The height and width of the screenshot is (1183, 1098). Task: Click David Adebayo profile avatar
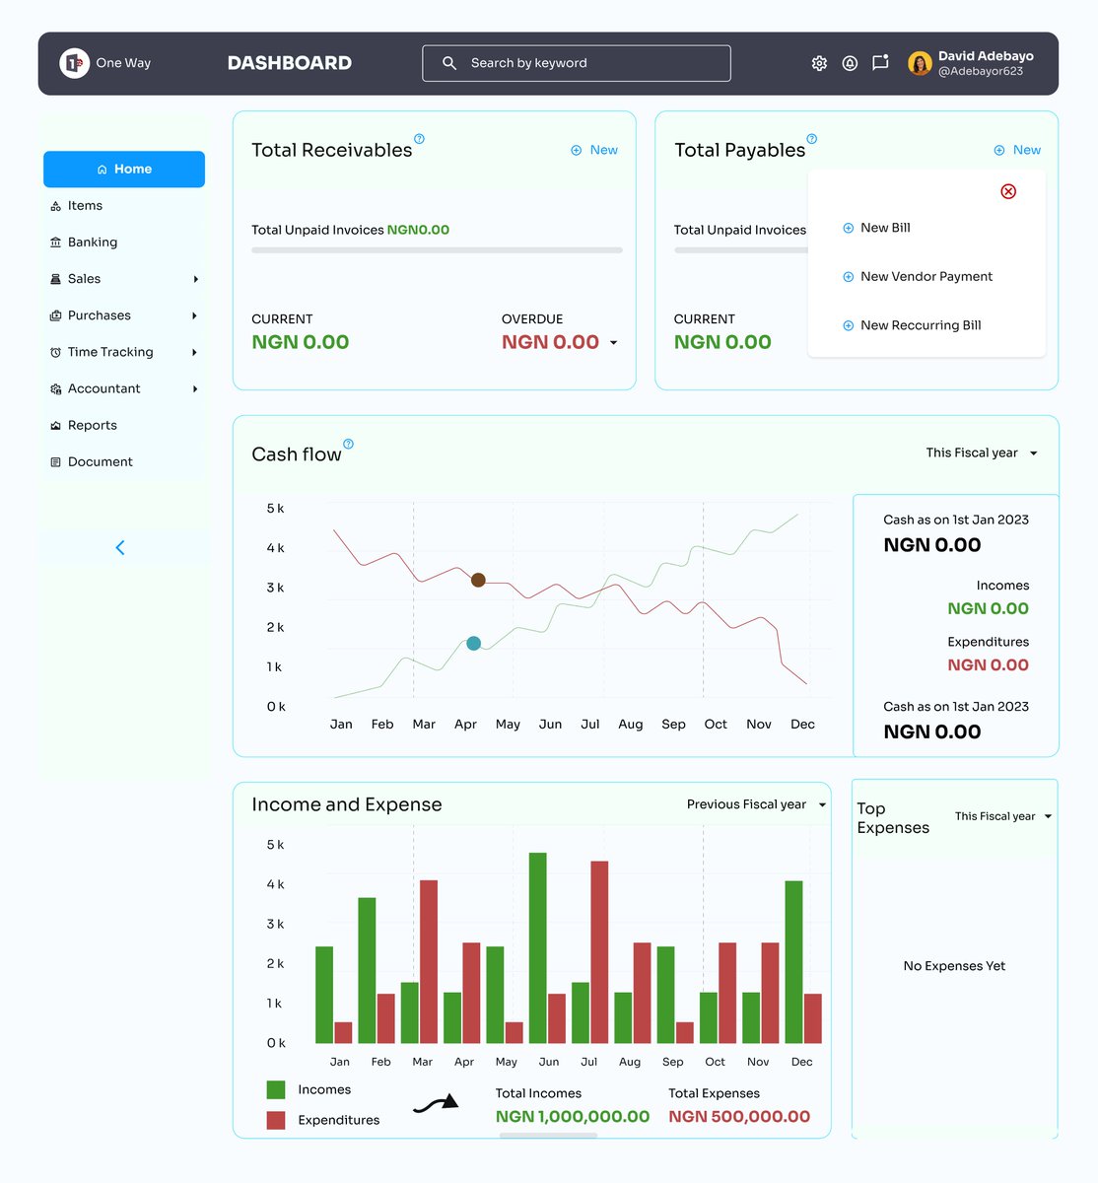tap(920, 63)
